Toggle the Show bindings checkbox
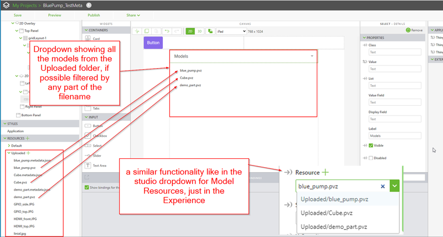 (x=86, y=187)
